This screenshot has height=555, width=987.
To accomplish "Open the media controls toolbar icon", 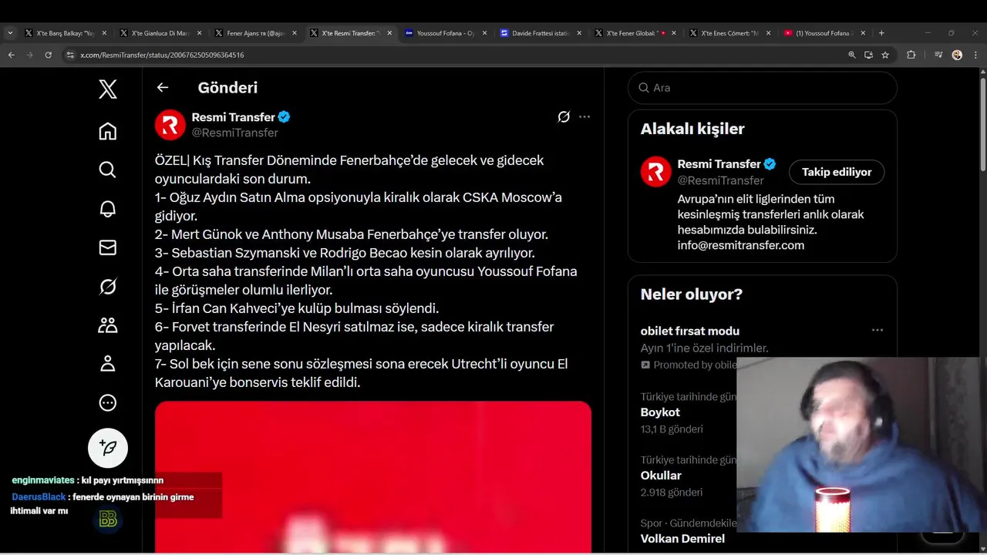I will coord(938,55).
